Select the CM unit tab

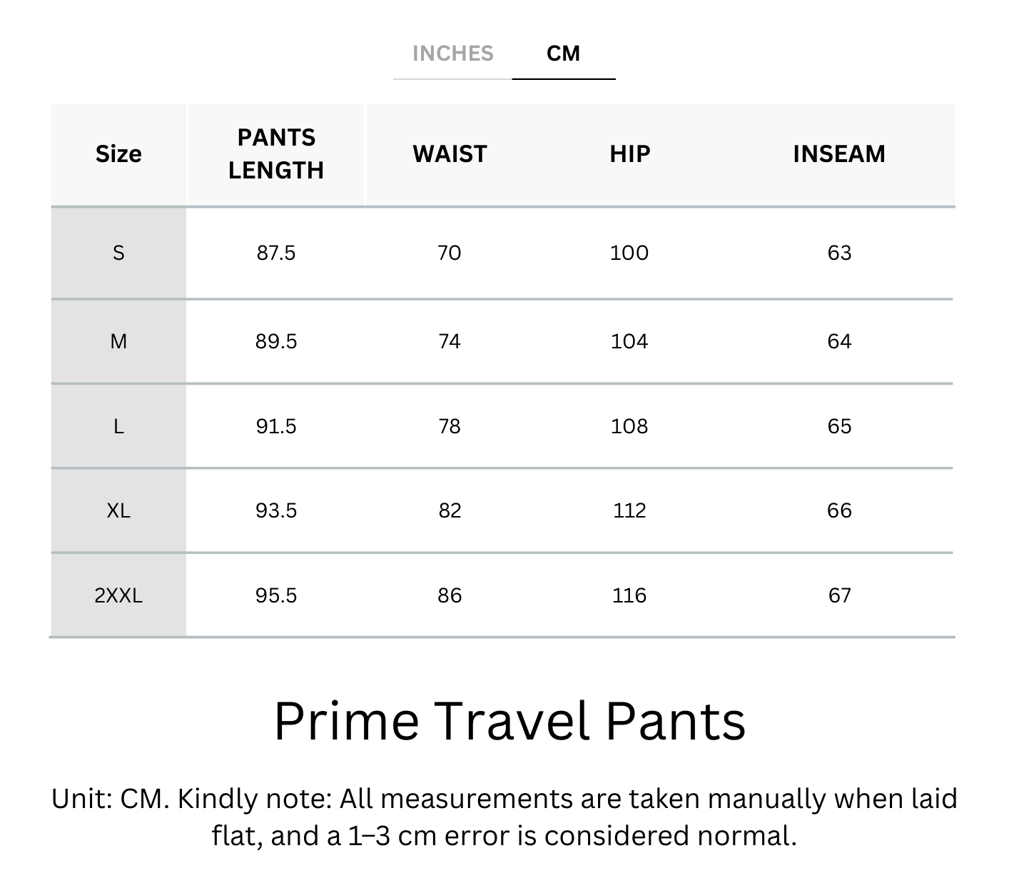(563, 54)
